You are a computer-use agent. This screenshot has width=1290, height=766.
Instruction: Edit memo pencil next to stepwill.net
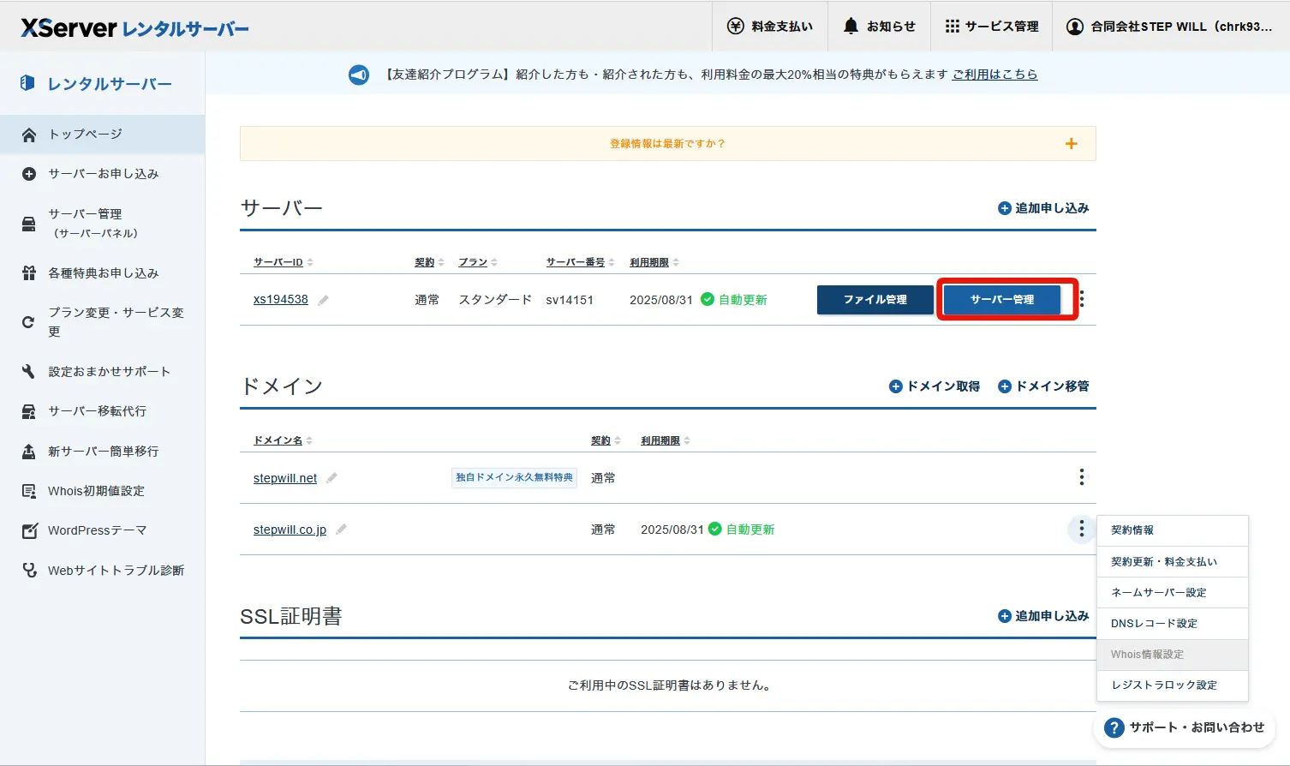[331, 478]
